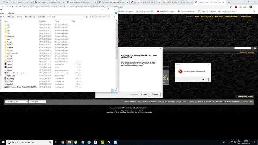Open the BashFR.org Accueil bookmark
The image size is (258, 145).
point(207,11)
